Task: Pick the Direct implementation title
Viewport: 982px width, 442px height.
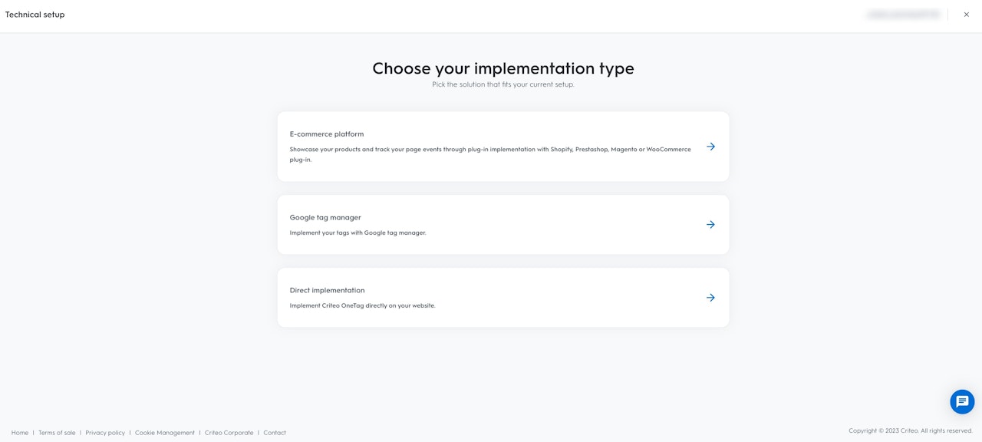Action: tap(327, 291)
